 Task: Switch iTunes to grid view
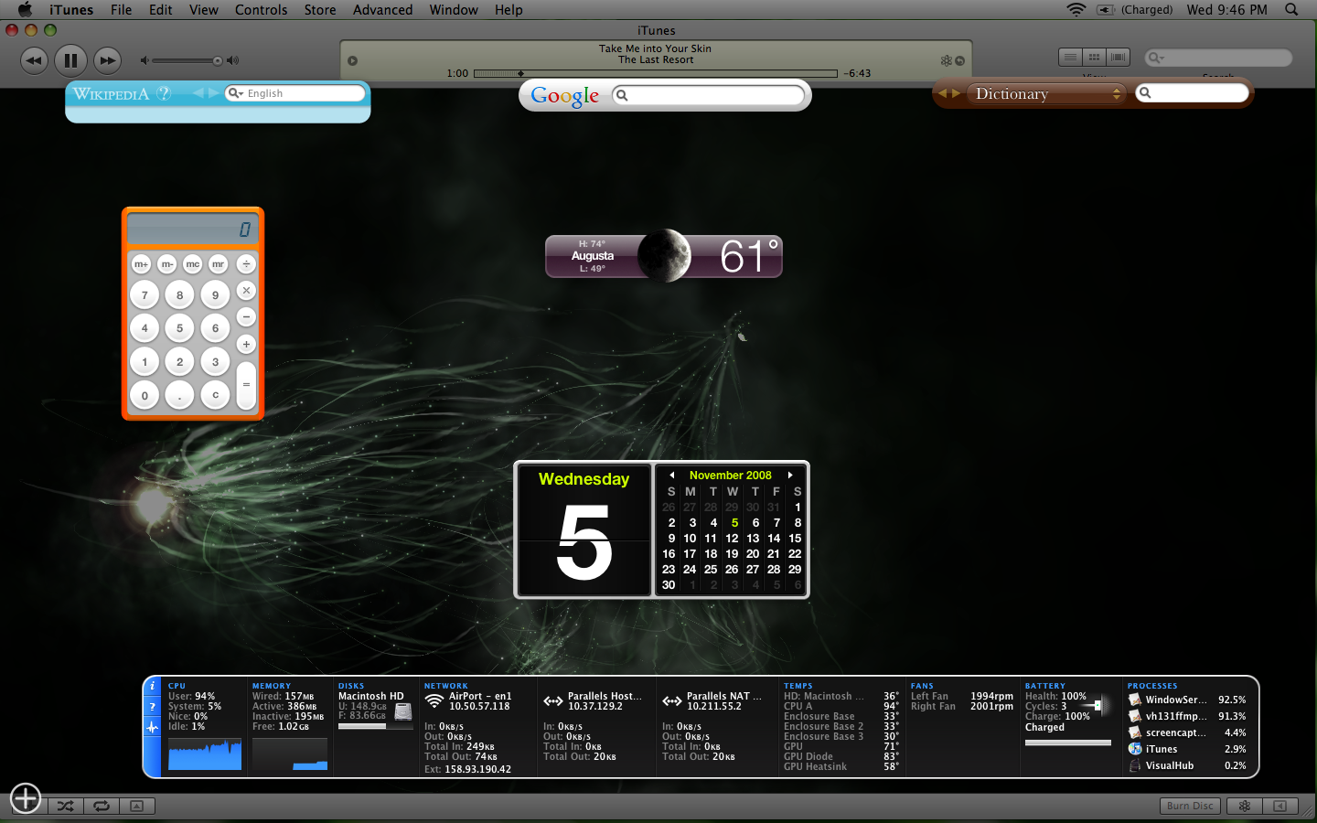(x=1094, y=58)
